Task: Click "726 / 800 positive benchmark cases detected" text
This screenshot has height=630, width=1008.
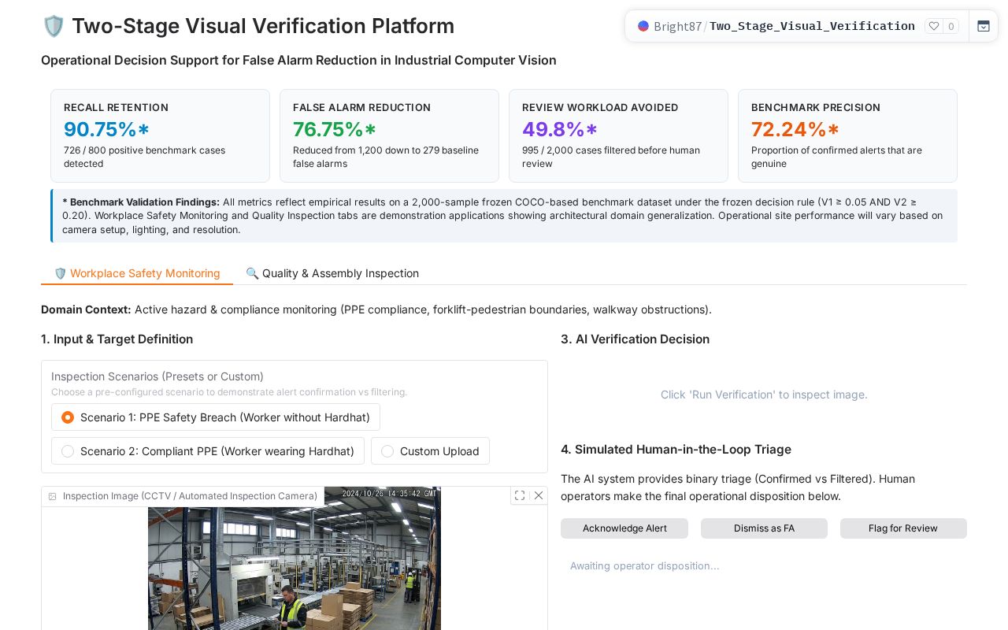Action: click(x=144, y=157)
